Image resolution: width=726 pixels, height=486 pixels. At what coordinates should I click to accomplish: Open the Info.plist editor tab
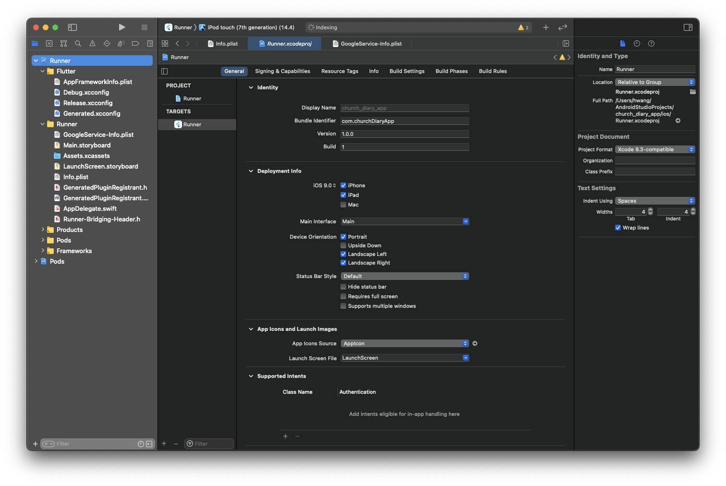point(223,44)
